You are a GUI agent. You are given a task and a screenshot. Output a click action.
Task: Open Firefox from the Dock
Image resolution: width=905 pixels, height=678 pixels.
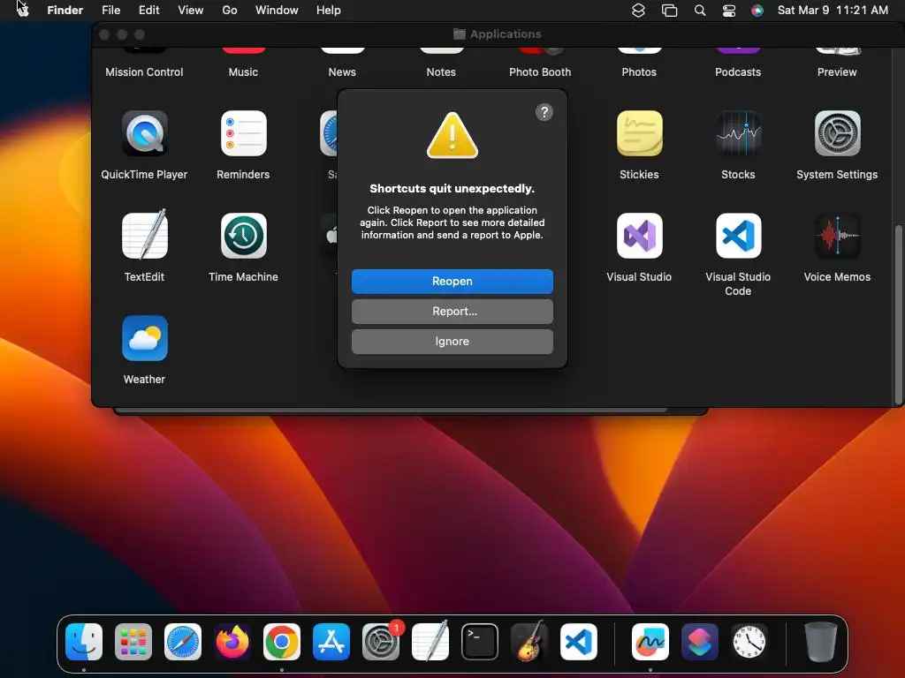[x=232, y=642]
